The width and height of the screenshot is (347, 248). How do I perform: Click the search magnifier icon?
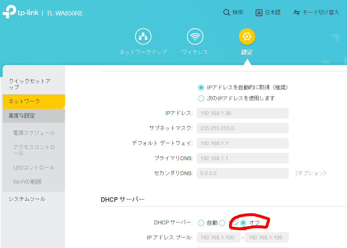(226, 12)
